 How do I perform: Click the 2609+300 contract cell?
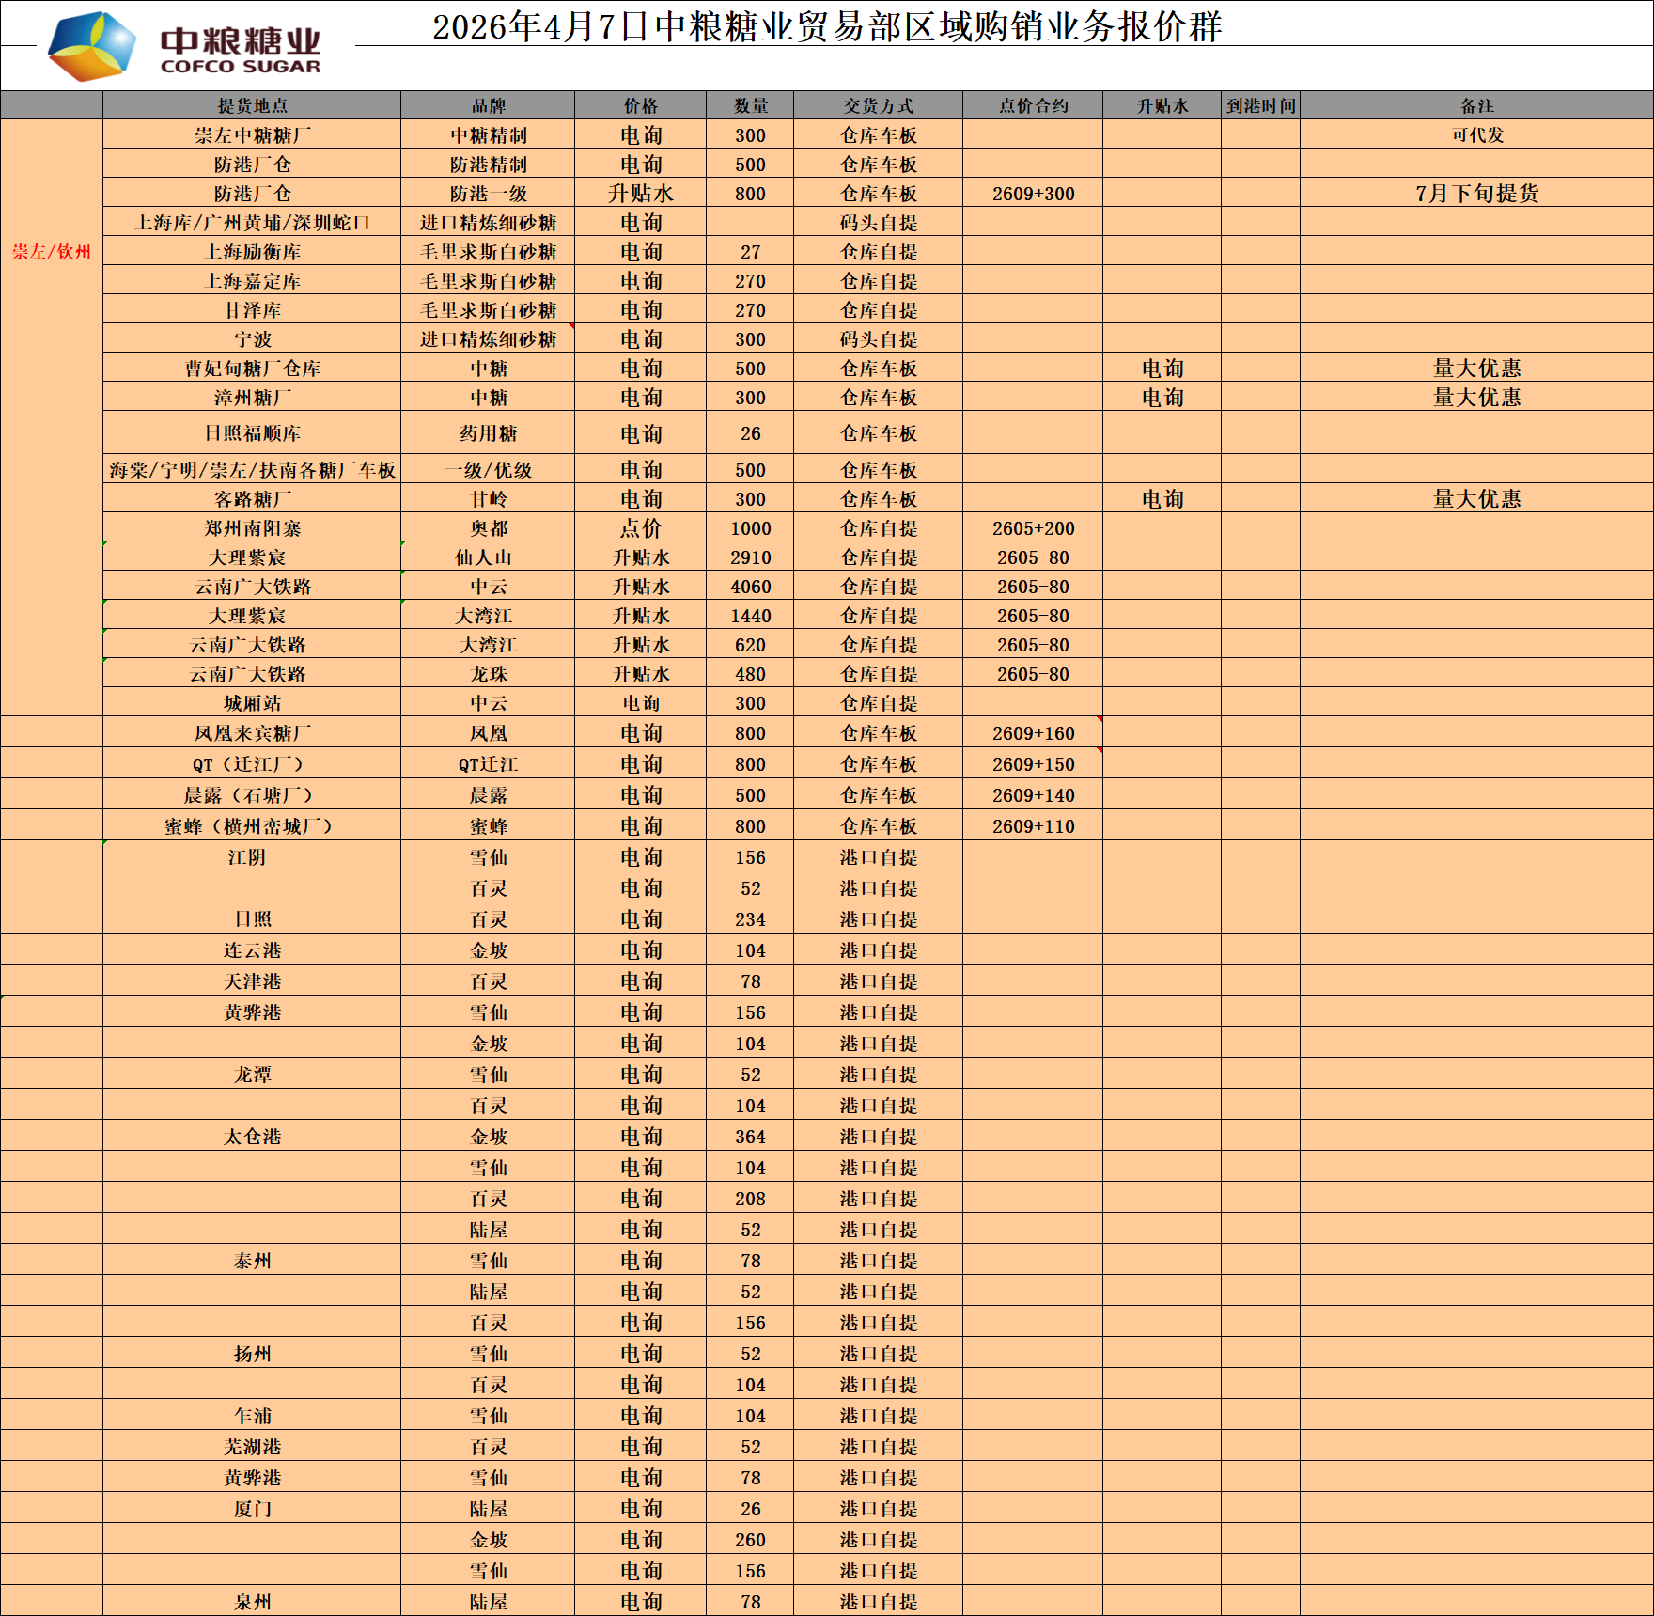[1033, 193]
